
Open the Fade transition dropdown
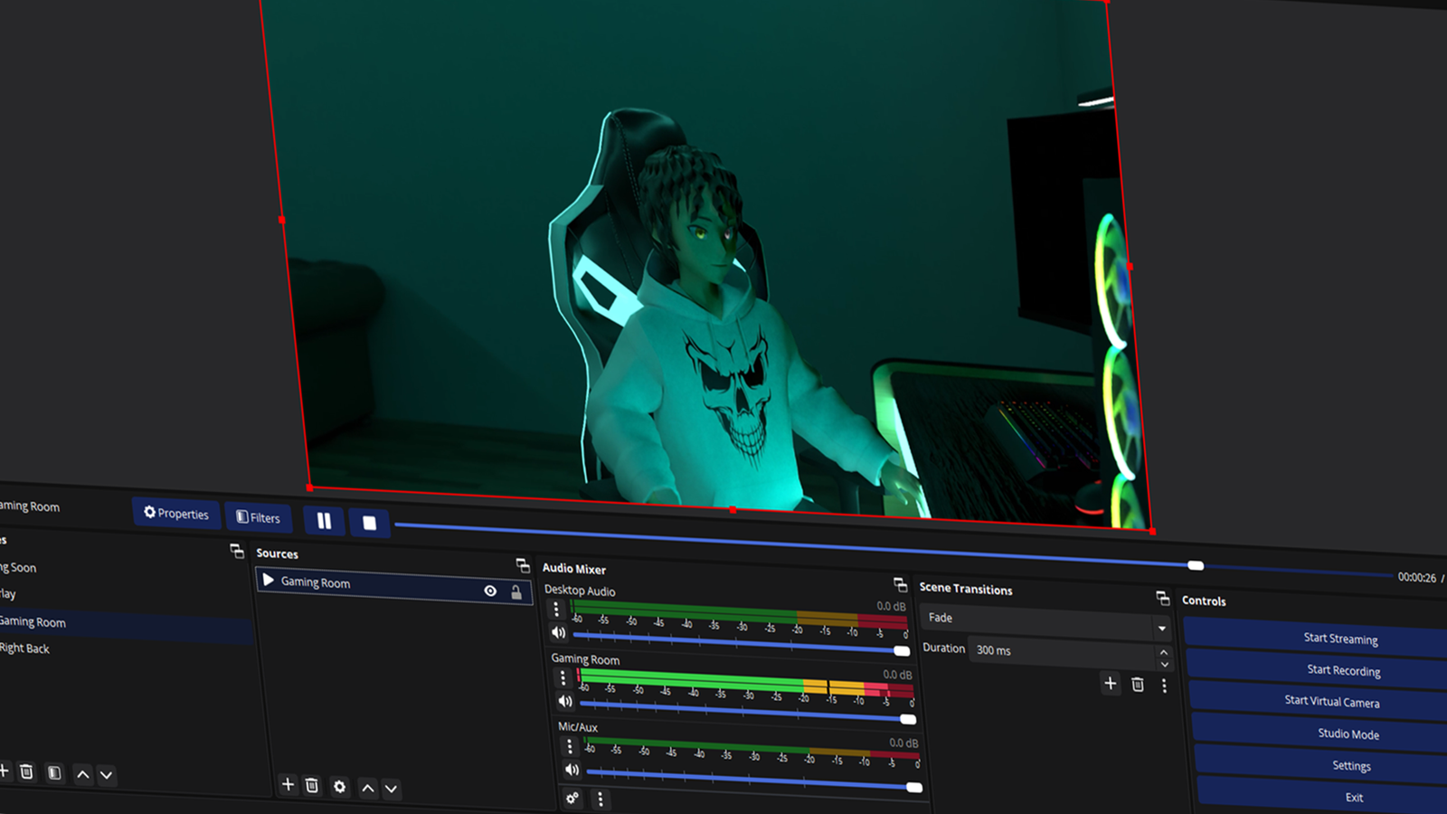coord(1161,626)
